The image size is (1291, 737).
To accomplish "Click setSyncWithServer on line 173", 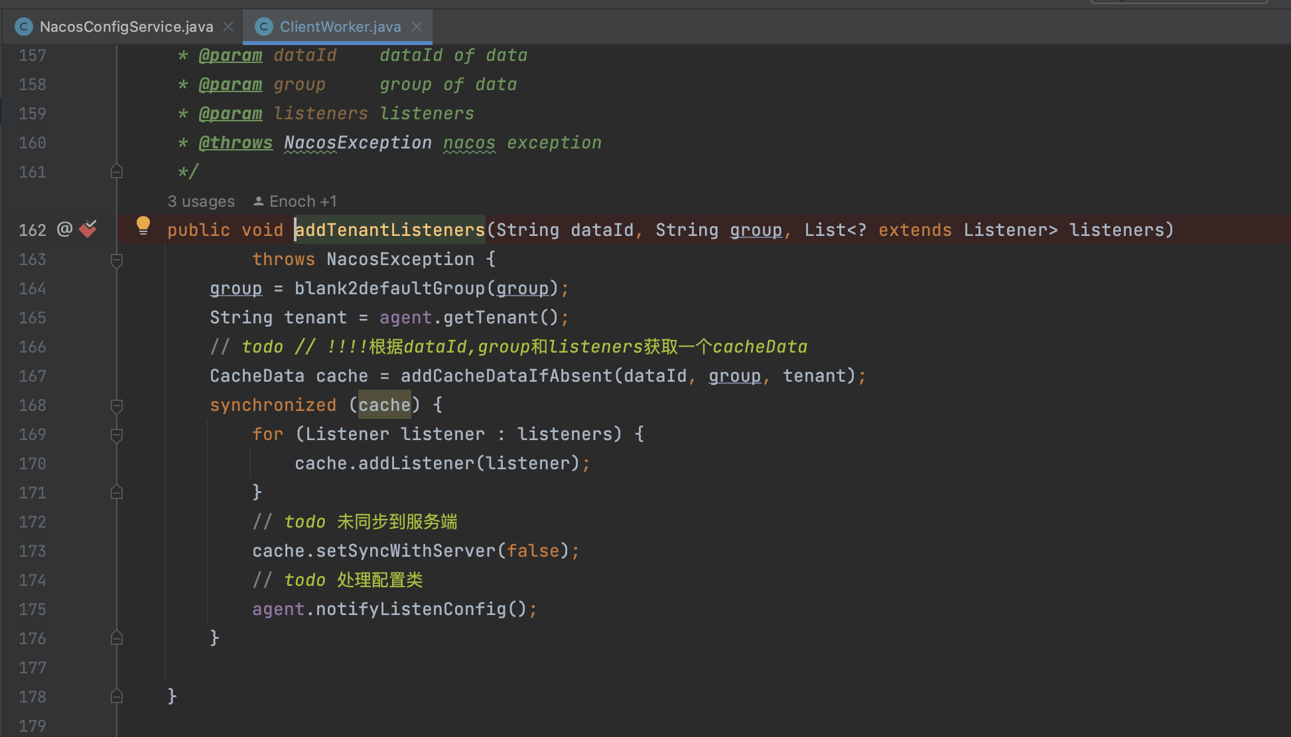I will pyautogui.click(x=406, y=551).
